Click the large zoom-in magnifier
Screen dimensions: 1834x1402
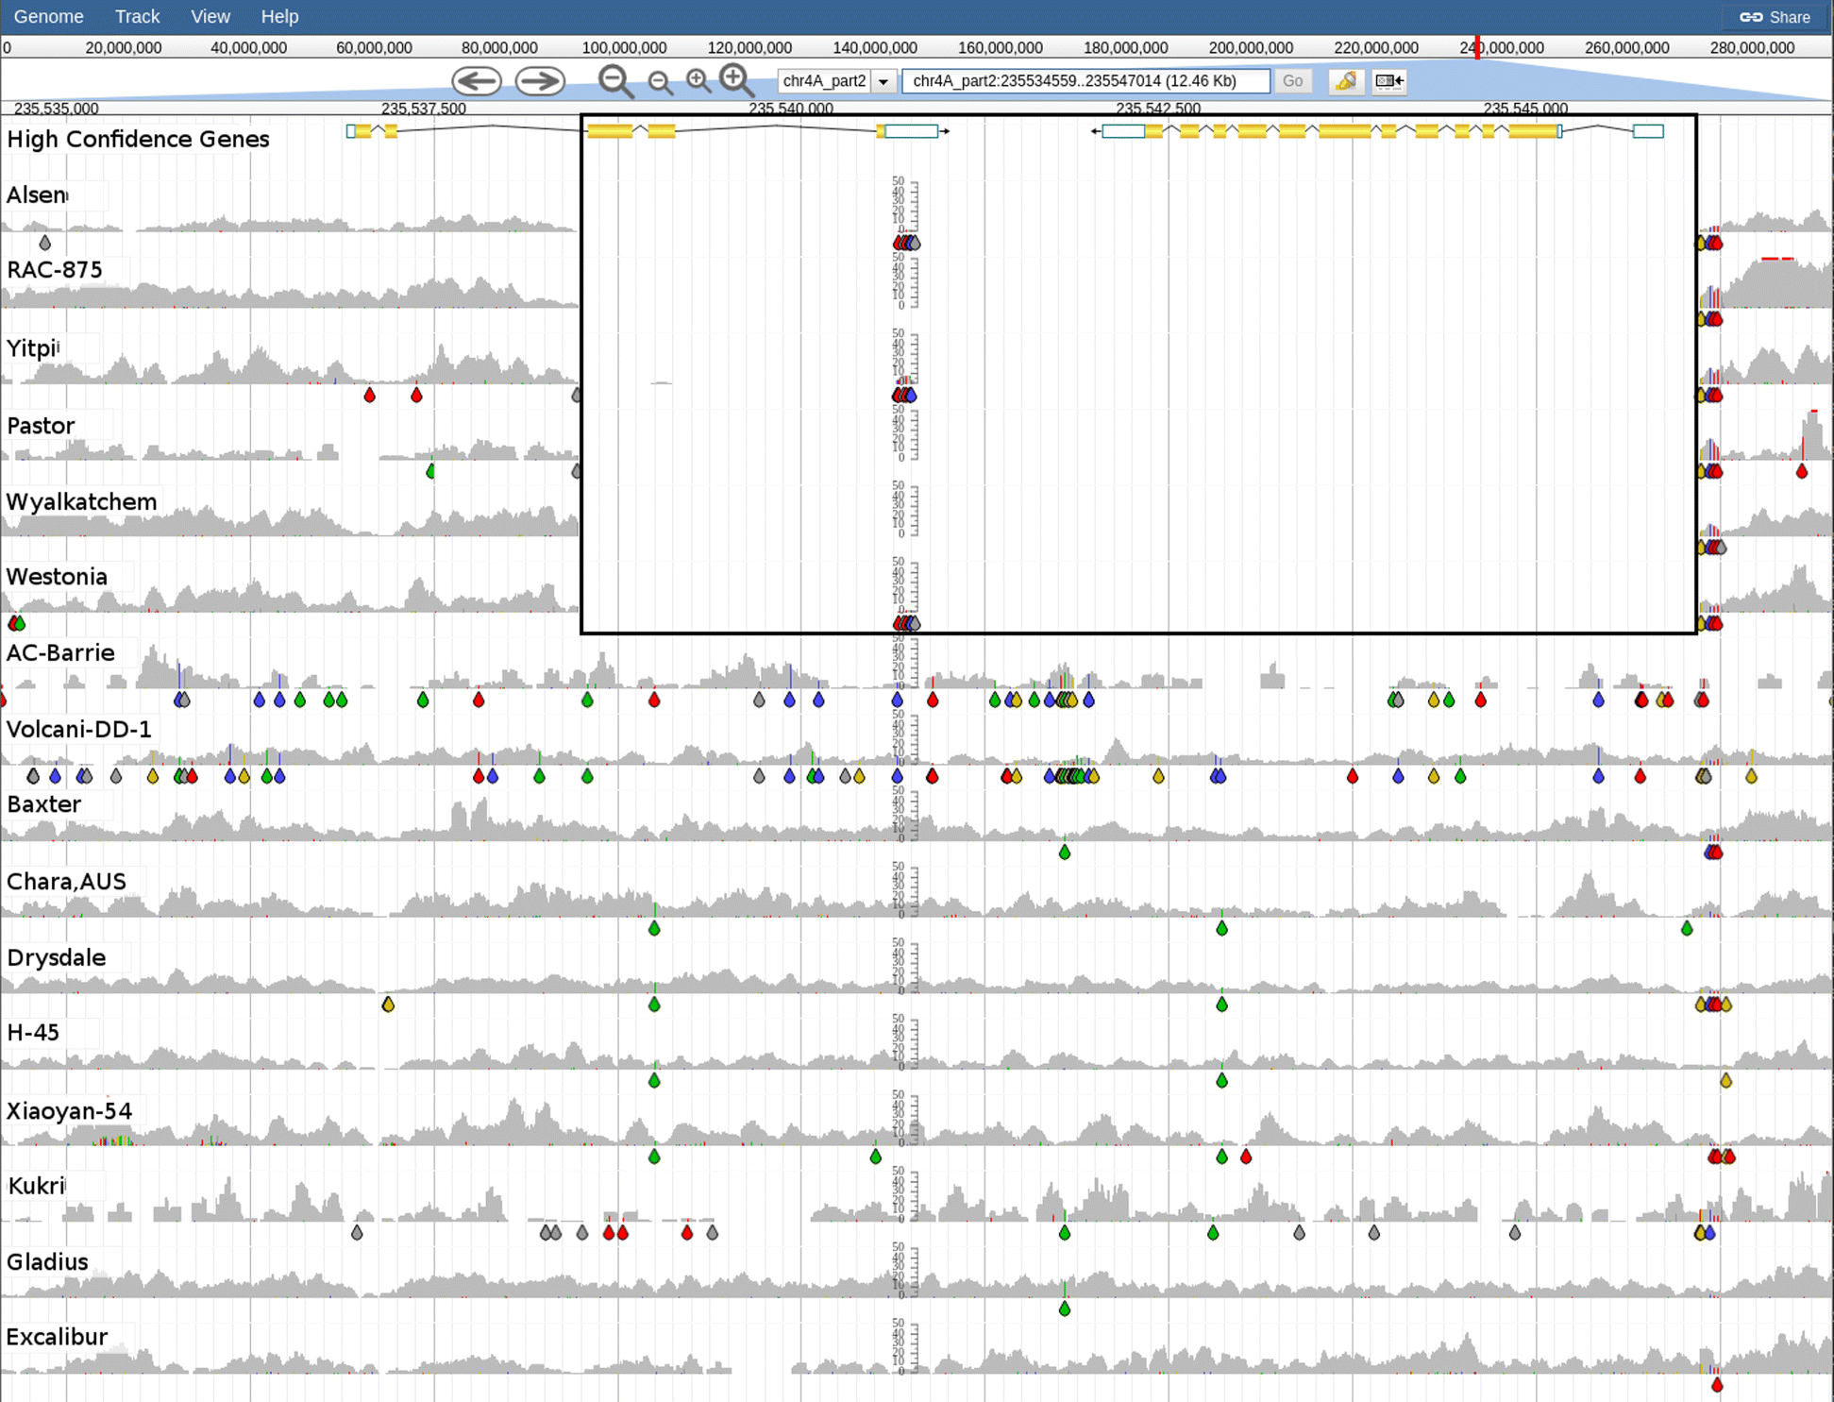[736, 81]
